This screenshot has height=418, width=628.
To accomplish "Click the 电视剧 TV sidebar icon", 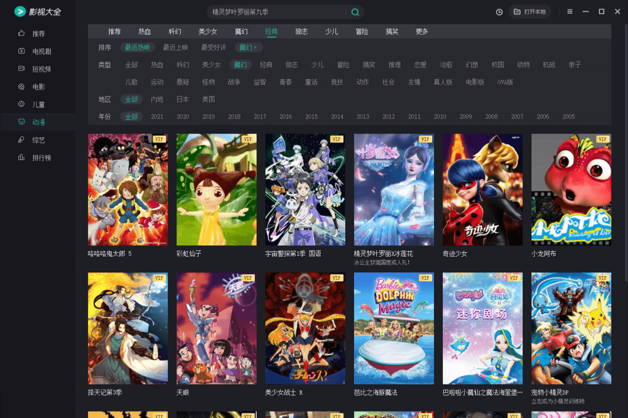I will pos(21,51).
